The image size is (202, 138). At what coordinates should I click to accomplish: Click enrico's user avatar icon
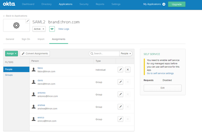34,119
